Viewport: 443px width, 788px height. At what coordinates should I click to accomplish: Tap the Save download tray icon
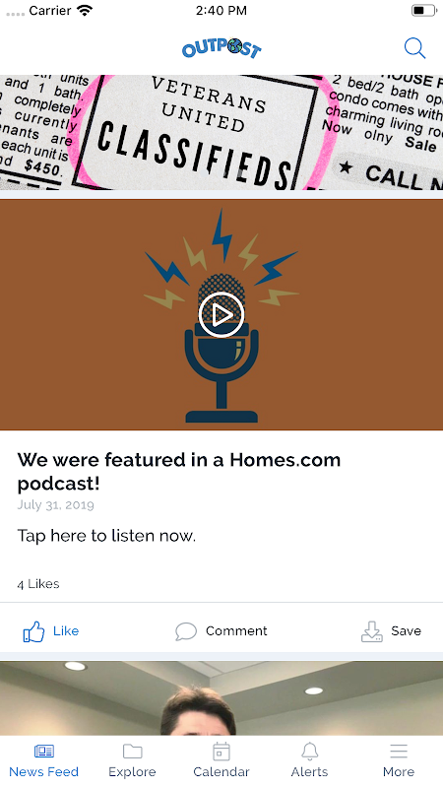[x=372, y=631]
